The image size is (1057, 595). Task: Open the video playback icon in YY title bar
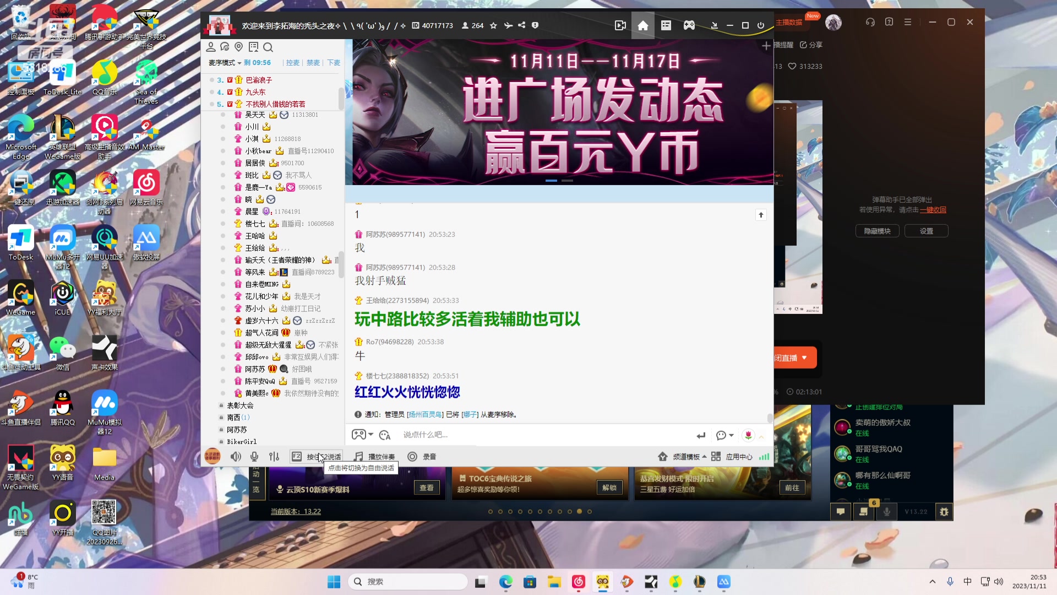click(620, 25)
